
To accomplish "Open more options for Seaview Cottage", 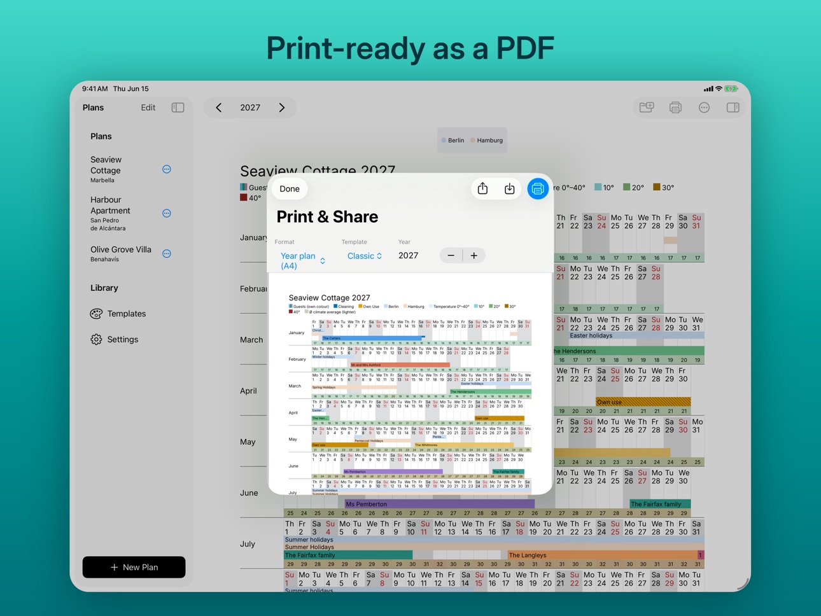I will pyautogui.click(x=167, y=169).
